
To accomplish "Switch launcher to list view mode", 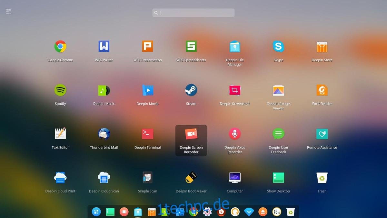I will [x=8, y=11].
